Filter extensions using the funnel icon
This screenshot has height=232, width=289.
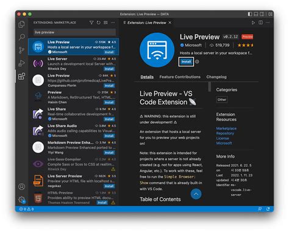tap(91, 23)
